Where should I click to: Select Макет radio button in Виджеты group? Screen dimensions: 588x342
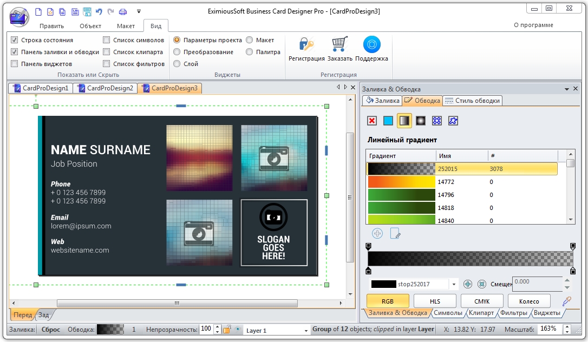coord(250,40)
